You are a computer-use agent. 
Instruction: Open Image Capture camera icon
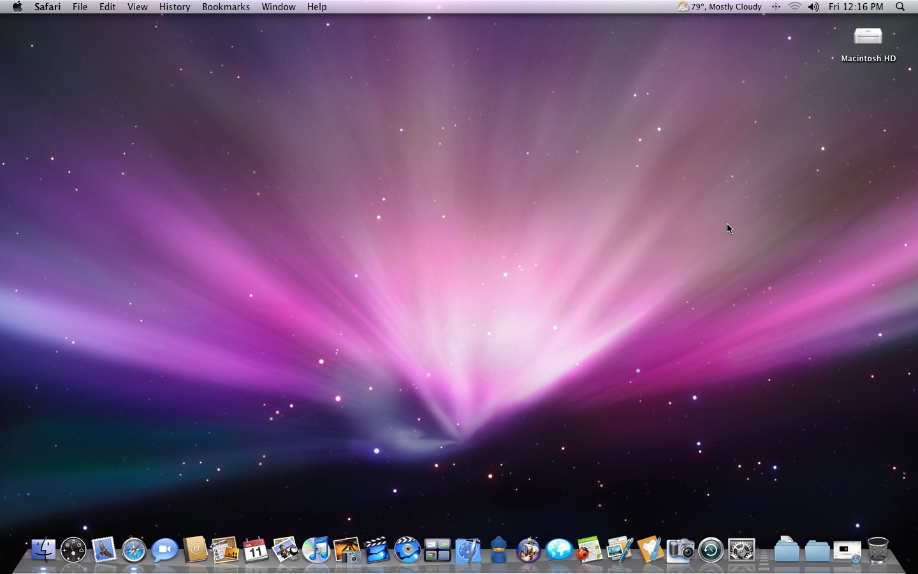coord(680,550)
